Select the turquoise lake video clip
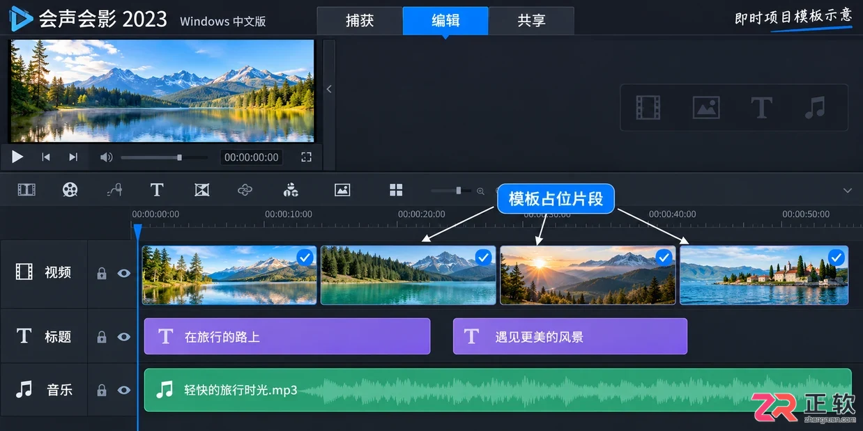The image size is (863, 431). click(408, 275)
